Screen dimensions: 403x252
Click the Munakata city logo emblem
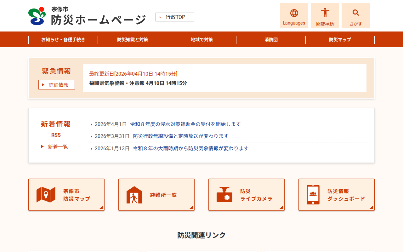(37, 16)
